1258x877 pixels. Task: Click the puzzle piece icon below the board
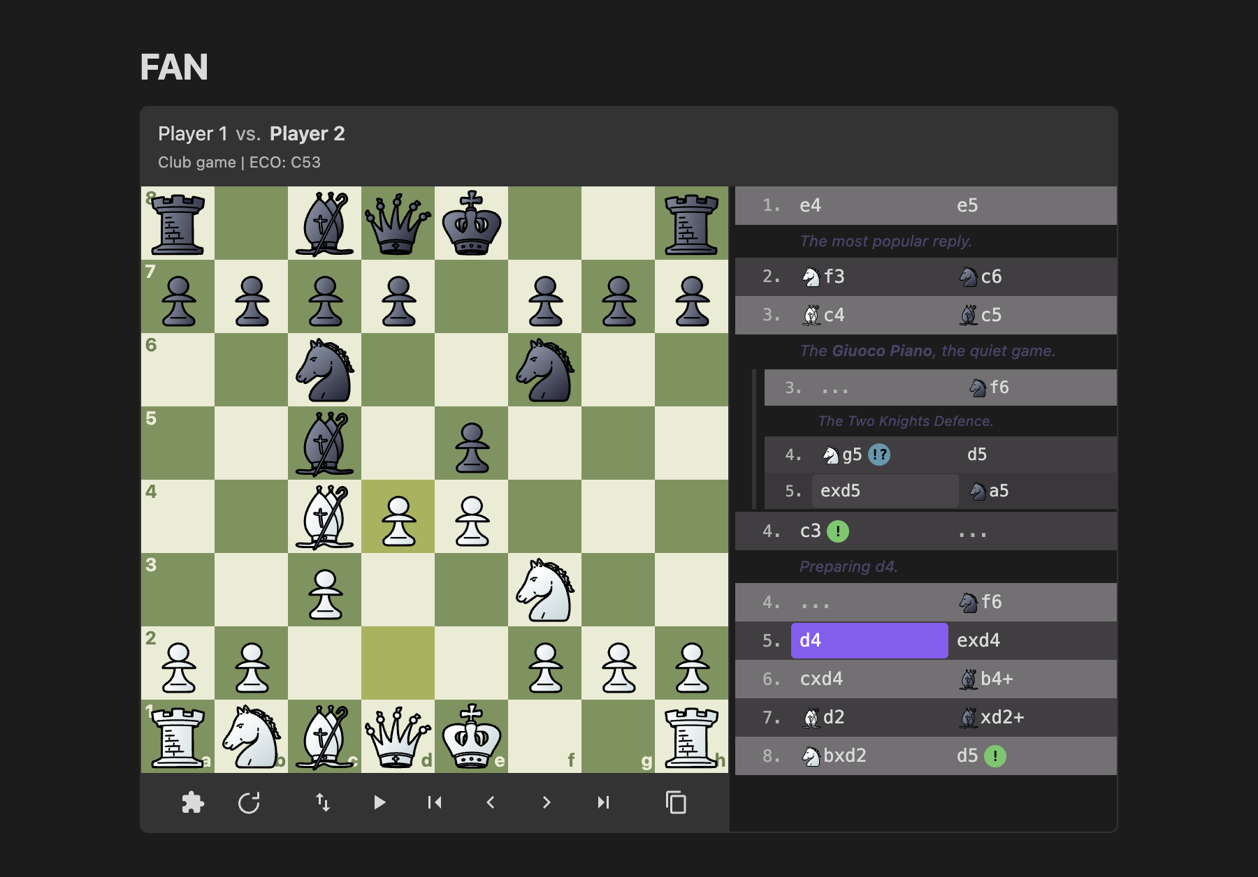pos(193,802)
